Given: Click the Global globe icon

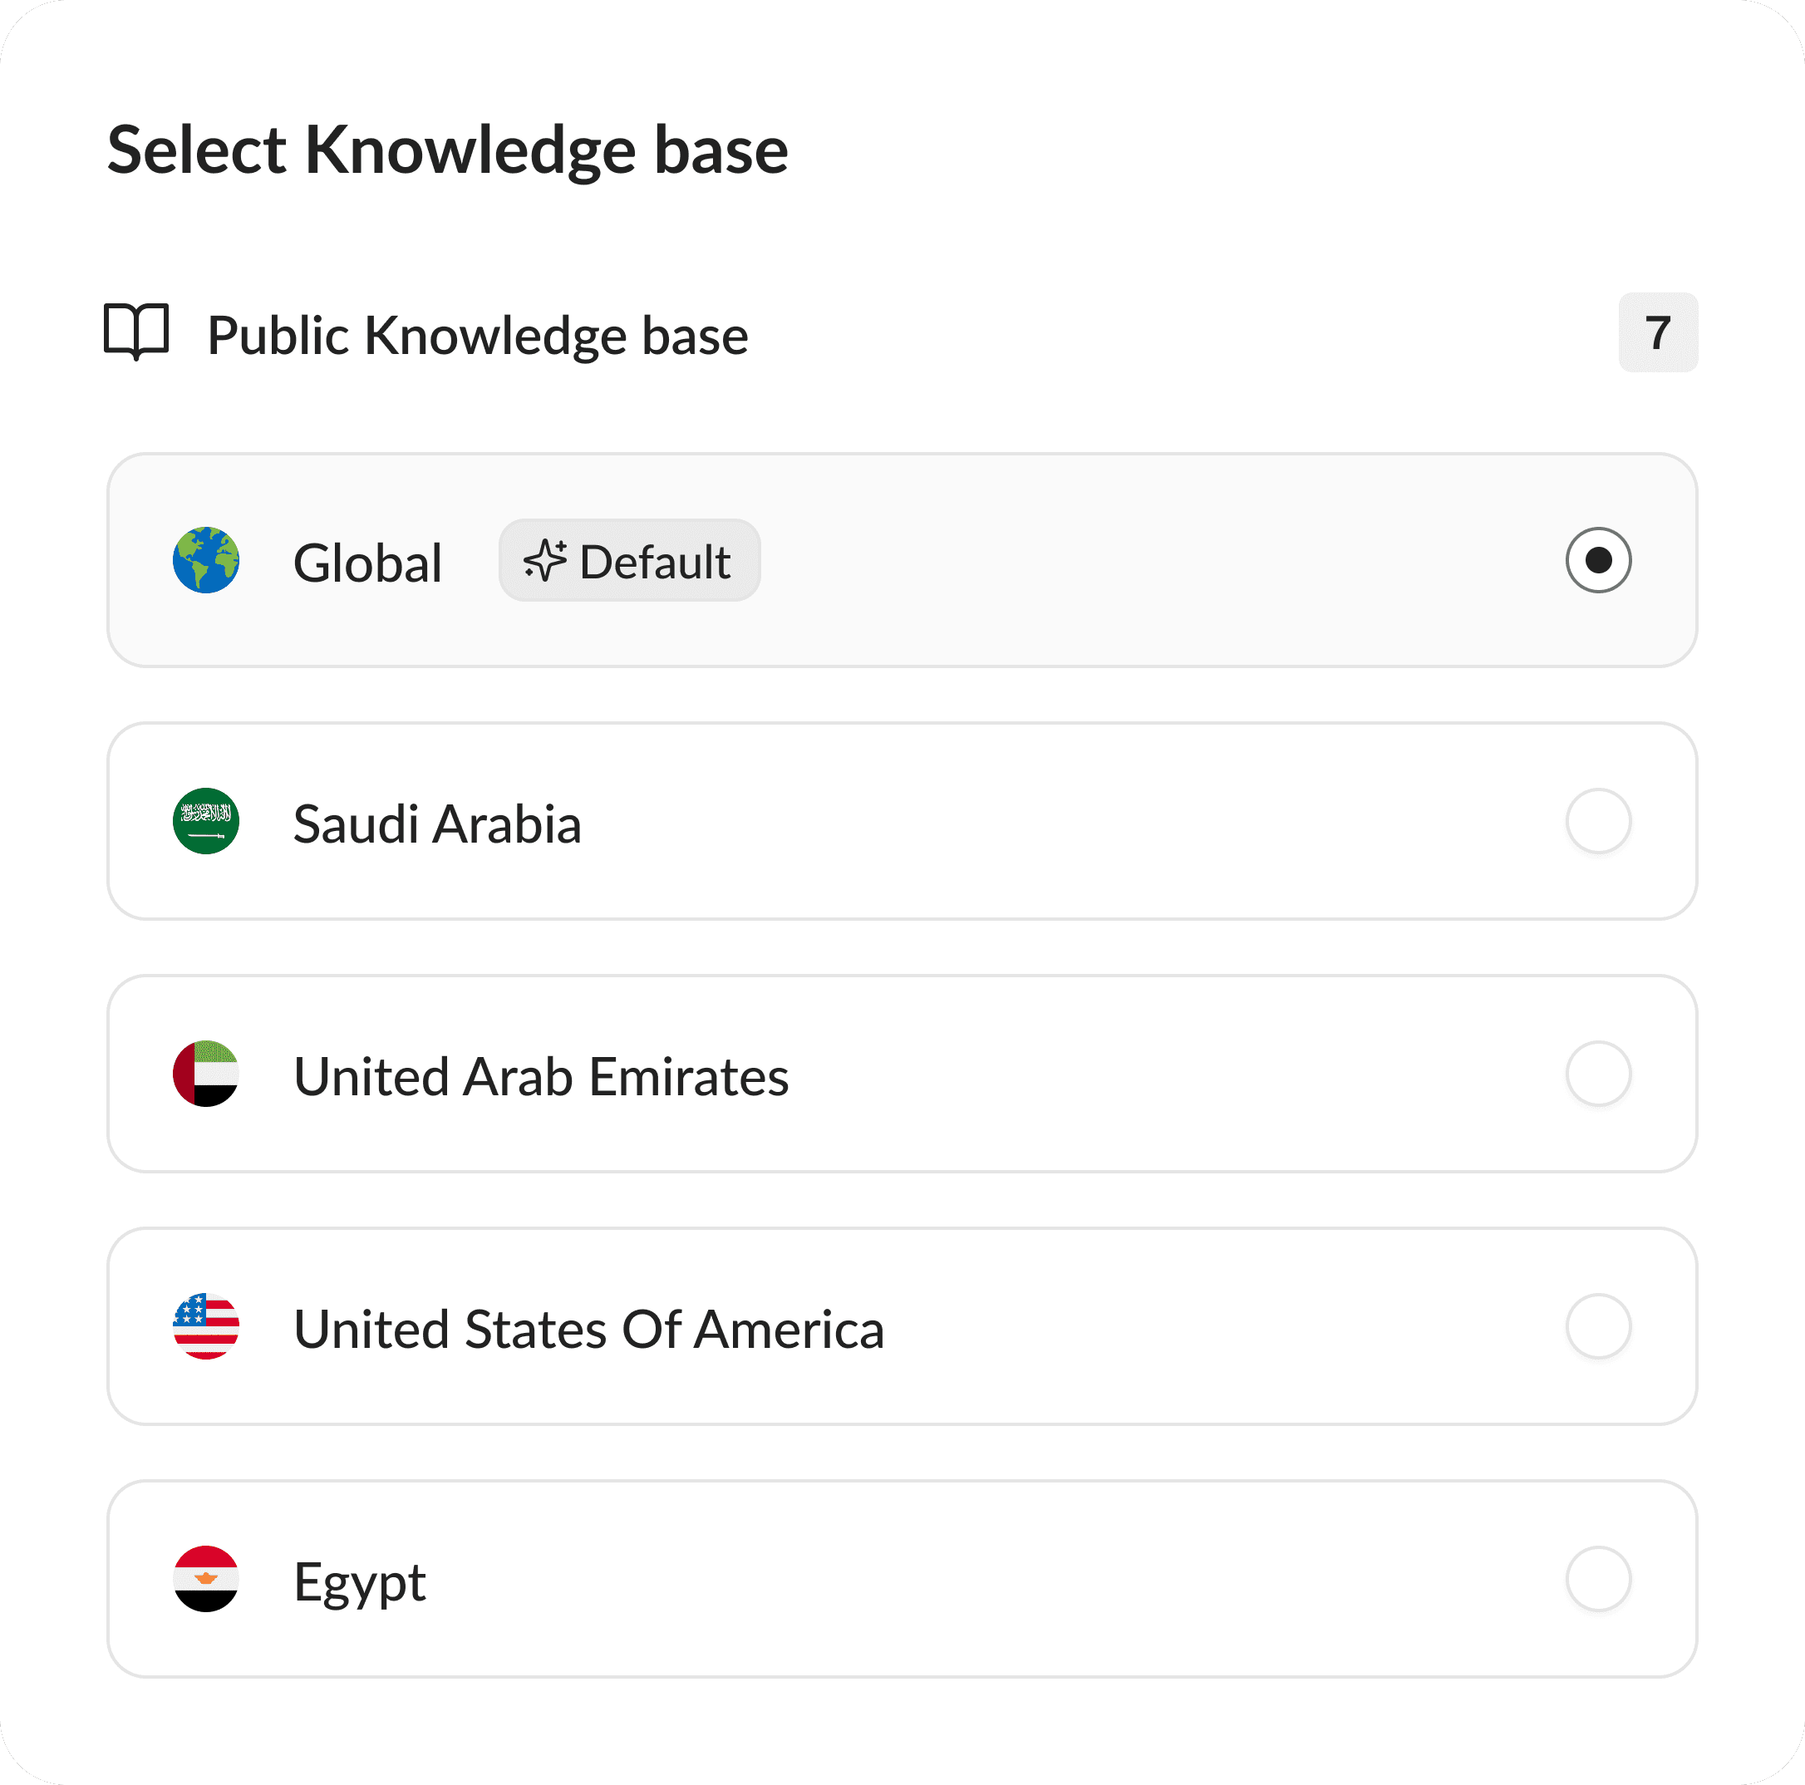Looking at the screenshot, I should [x=206, y=560].
